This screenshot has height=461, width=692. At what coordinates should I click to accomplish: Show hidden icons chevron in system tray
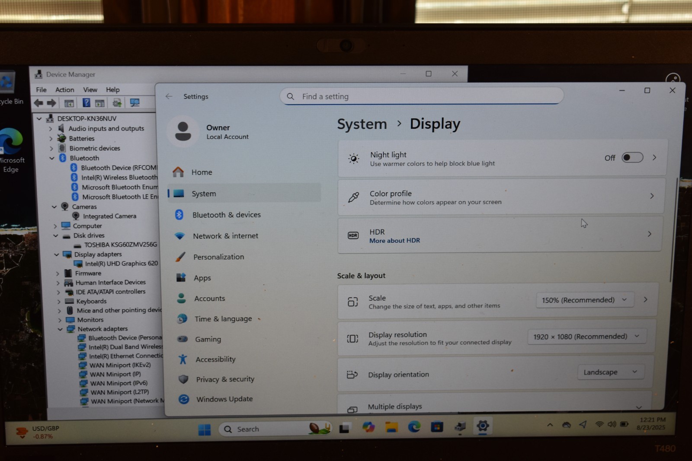[x=550, y=425]
